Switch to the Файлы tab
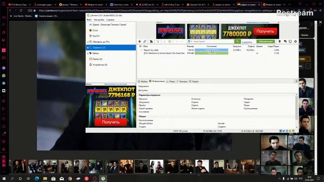Screen dimensions: 324x182 (x=143, y=81)
